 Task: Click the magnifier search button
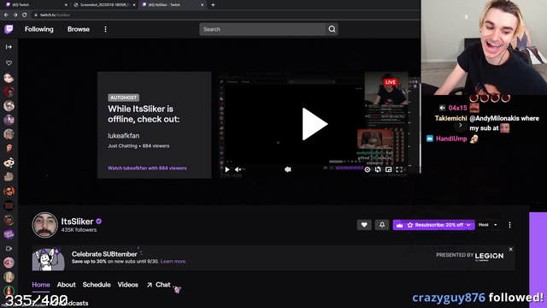click(332, 29)
